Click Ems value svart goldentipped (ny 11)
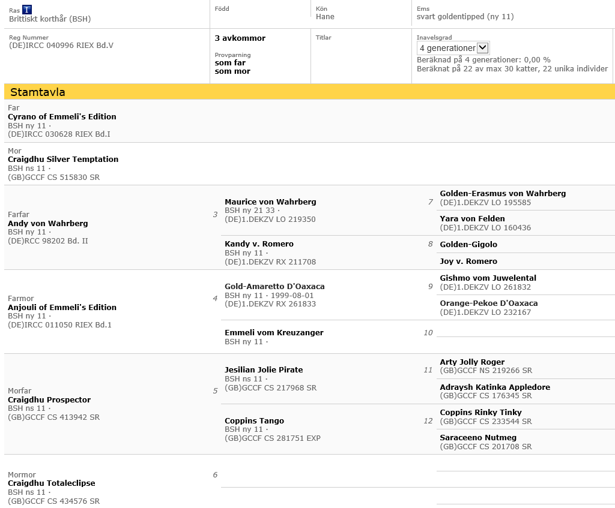The width and height of the screenshot is (615, 508). point(465,16)
